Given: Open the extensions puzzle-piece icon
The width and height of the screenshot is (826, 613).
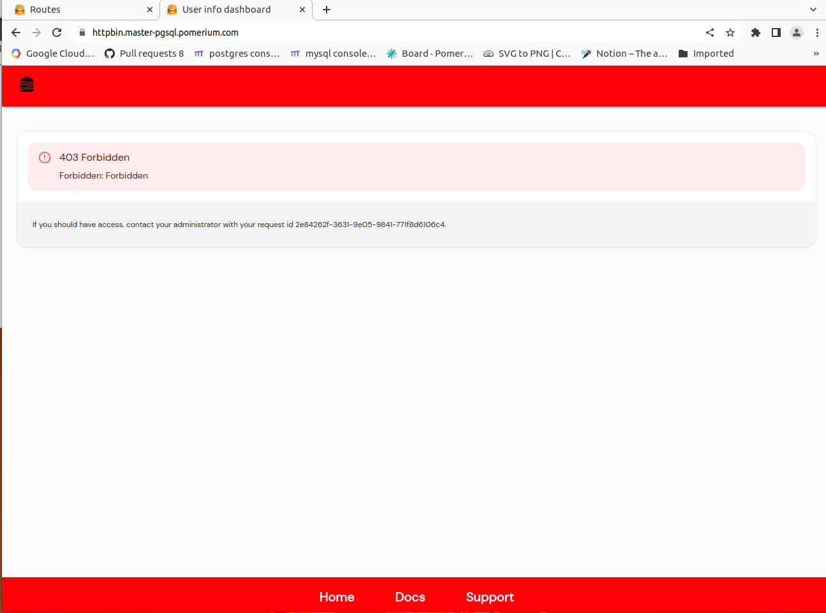Looking at the screenshot, I should click(x=755, y=32).
